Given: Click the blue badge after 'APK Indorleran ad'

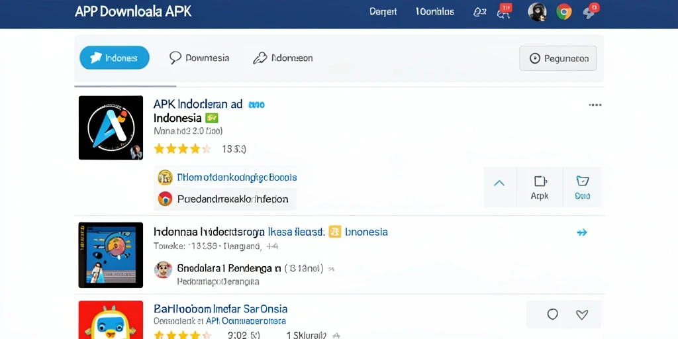Looking at the screenshot, I should [256, 105].
